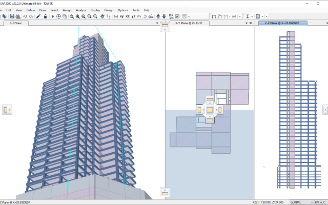Toggle the Lock/Unlock model padlock
The width and height of the screenshot is (328, 205).
(46, 16)
